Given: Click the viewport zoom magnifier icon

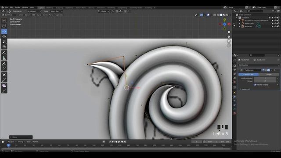Looking at the screenshot, I should [229, 32].
